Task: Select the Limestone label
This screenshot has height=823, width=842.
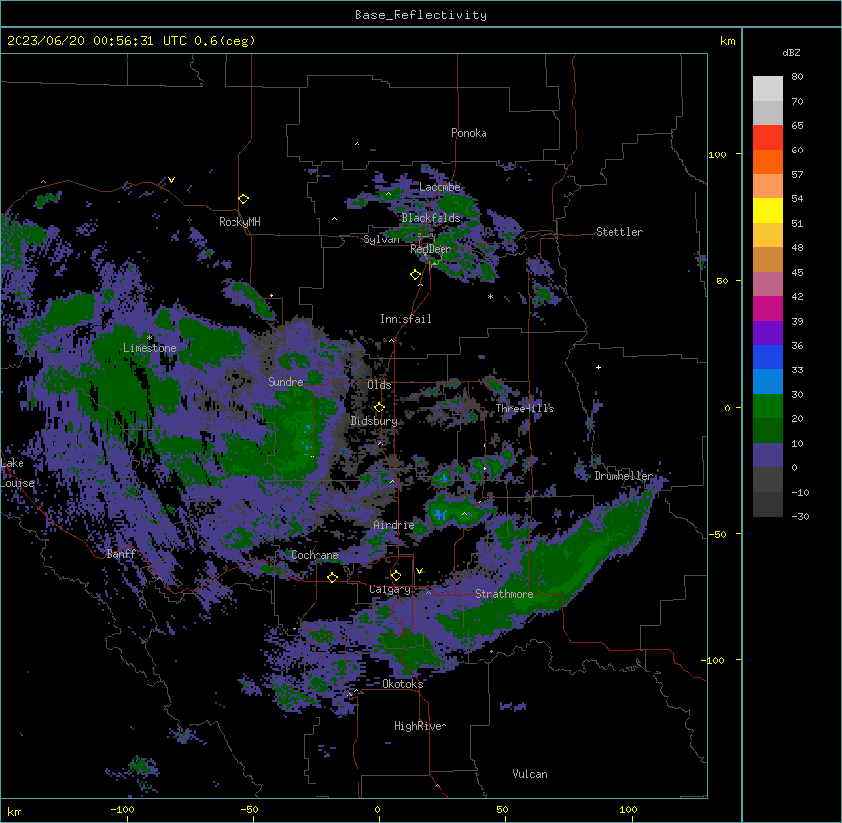Action: (x=149, y=348)
